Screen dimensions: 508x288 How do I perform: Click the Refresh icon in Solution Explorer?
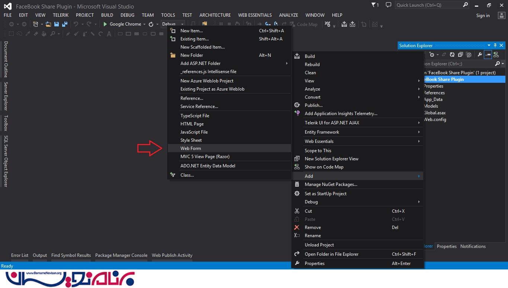pos(452,55)
